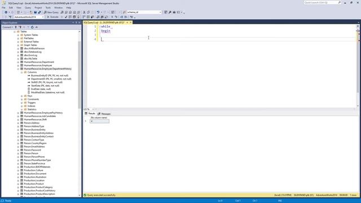
Task: Collapse HumanResources.EmployeeDepartmentHistory table node
Action: pos(18,69)
